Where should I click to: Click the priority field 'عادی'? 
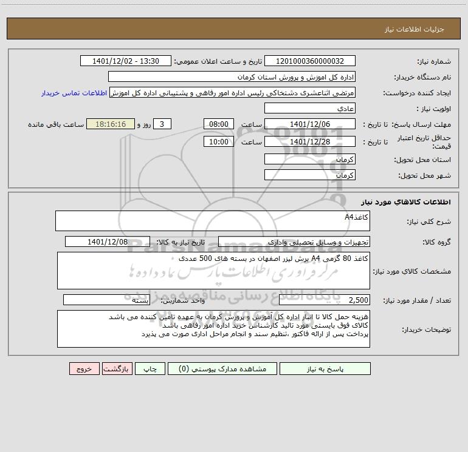[x=310, y=108]
